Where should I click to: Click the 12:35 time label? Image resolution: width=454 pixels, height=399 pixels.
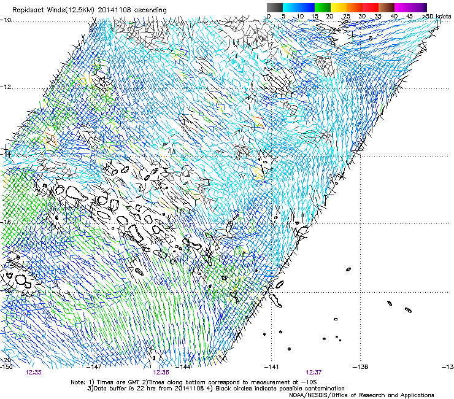click(x=33, y=373)
